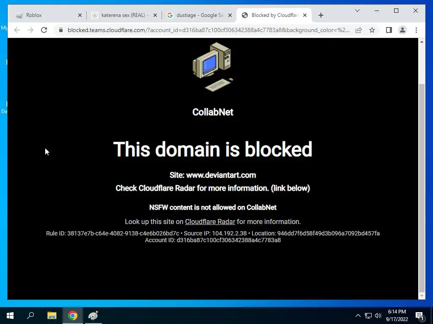This screenshot has width=433, height=324.
Task: Open the Cloudflare Radar link
Action: pos(210,222)
